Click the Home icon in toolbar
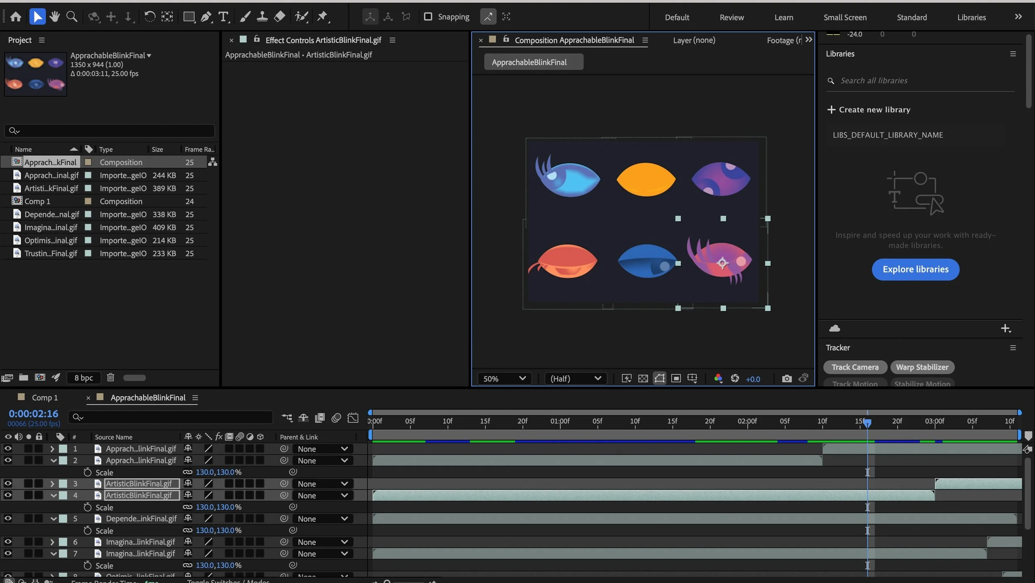The width and height of the screenshot is (1035, 583). click(16, 17)
